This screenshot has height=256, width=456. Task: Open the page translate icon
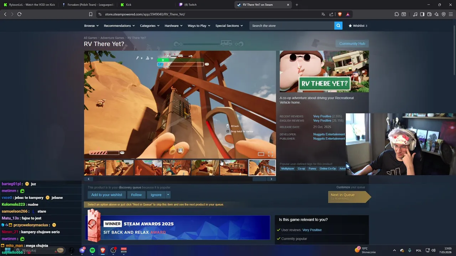point(323,14)
